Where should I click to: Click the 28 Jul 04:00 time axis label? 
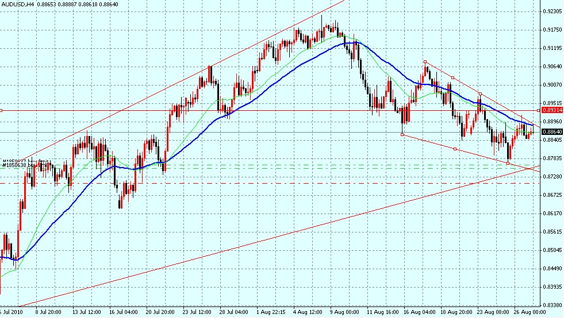(233, 312)
